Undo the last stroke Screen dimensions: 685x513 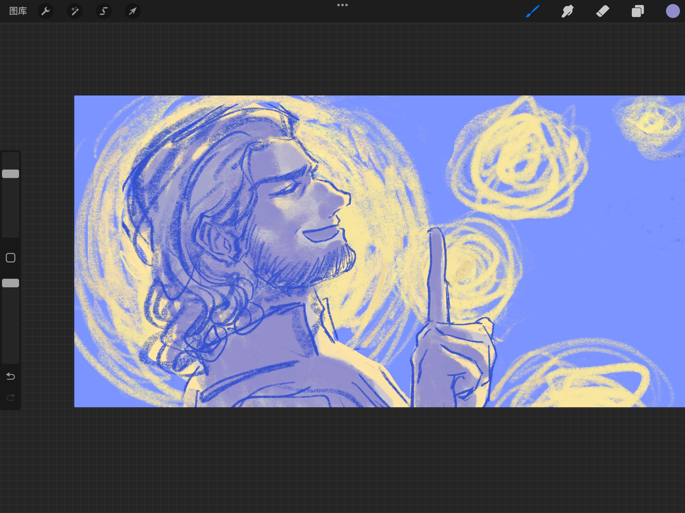click(x=11, y=376)
